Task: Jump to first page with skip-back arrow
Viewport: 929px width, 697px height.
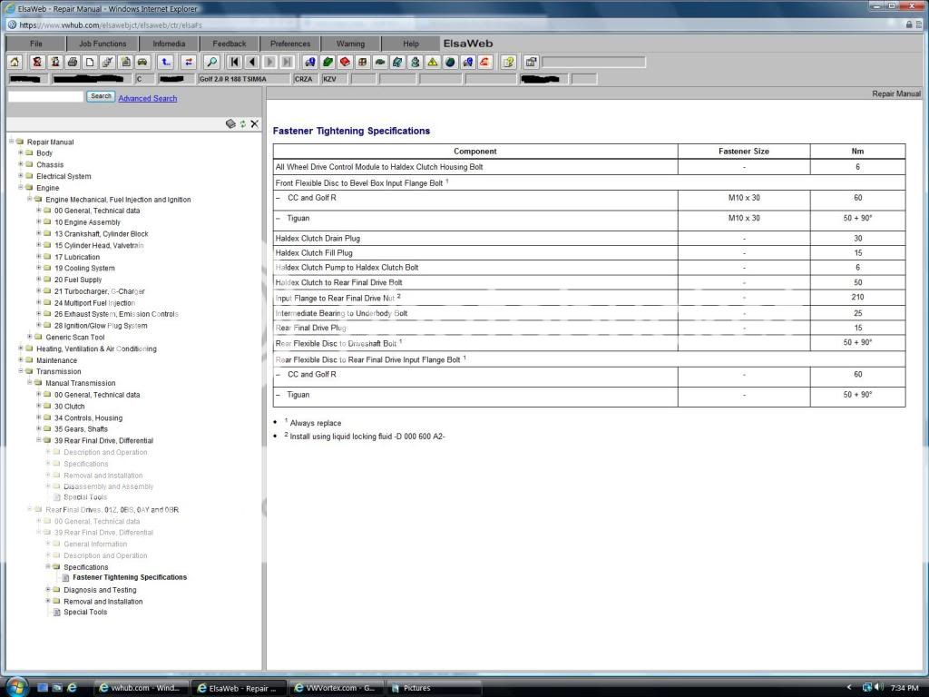Action: point(234,62)
